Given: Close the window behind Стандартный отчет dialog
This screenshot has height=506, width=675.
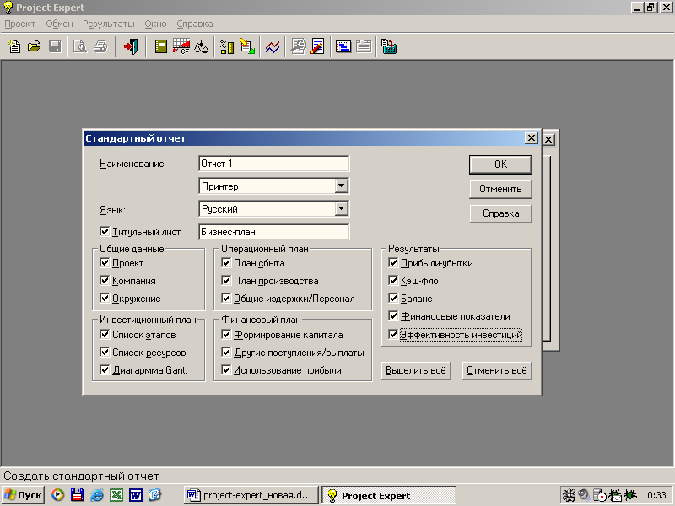Looking at the screenshot, I should pyautogui.click(x=548, y=139).
